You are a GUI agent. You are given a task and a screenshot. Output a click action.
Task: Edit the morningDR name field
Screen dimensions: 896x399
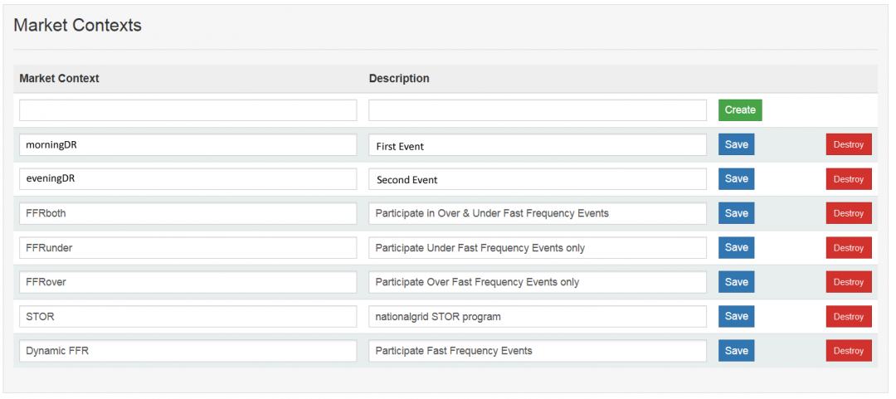[187, 145]
